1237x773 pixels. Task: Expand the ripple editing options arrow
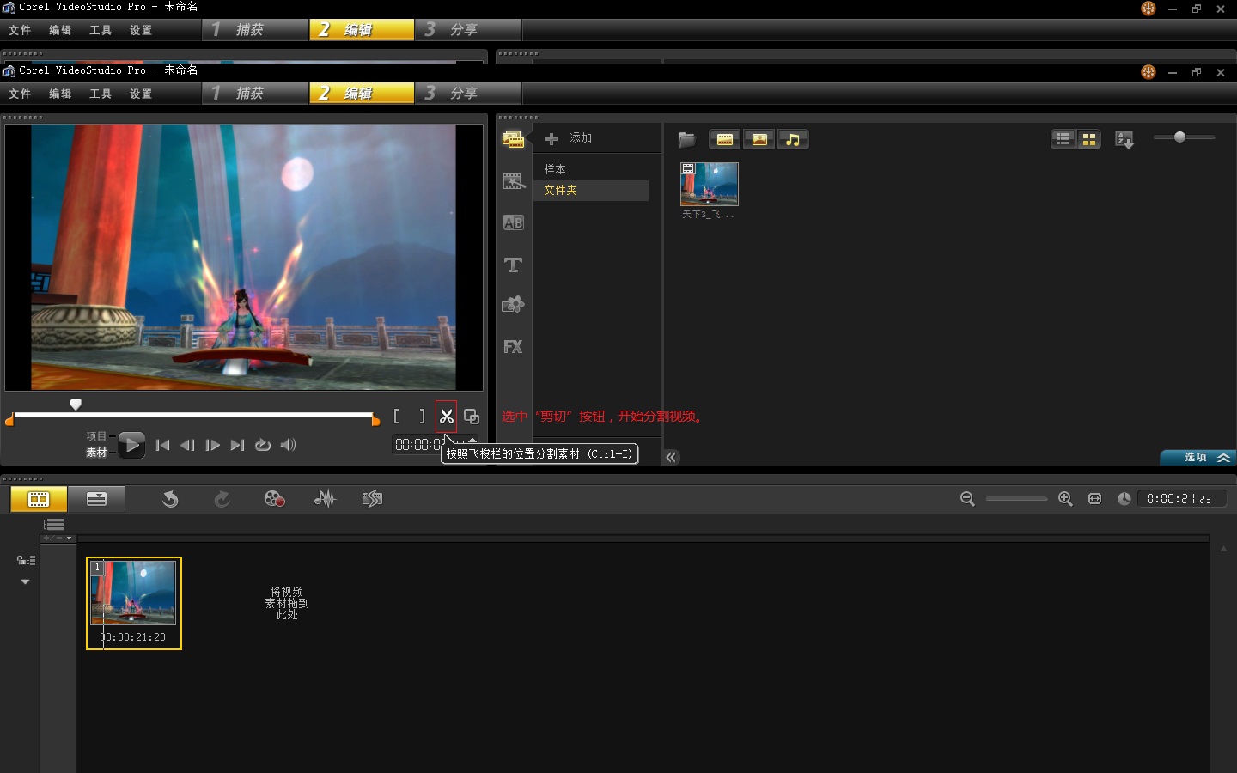click(25, 581)
